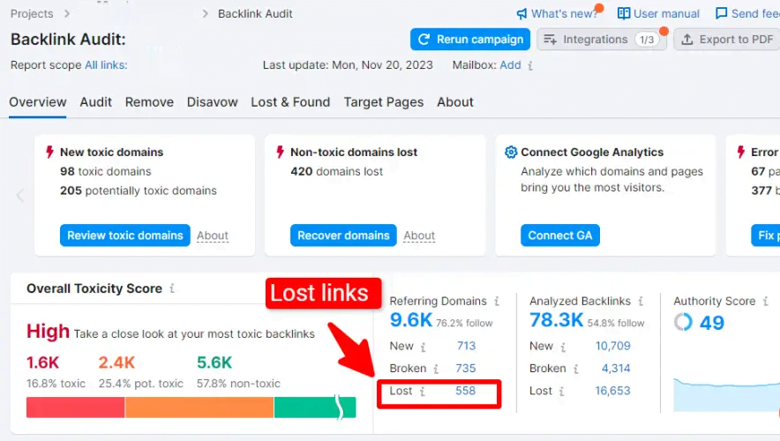
Task: Click the 78.3K analyzed backlinks total
Action: coord(556,320)
